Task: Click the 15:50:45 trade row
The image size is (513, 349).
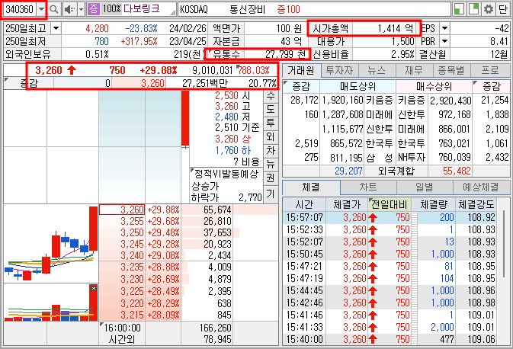Action: (390, 255)
